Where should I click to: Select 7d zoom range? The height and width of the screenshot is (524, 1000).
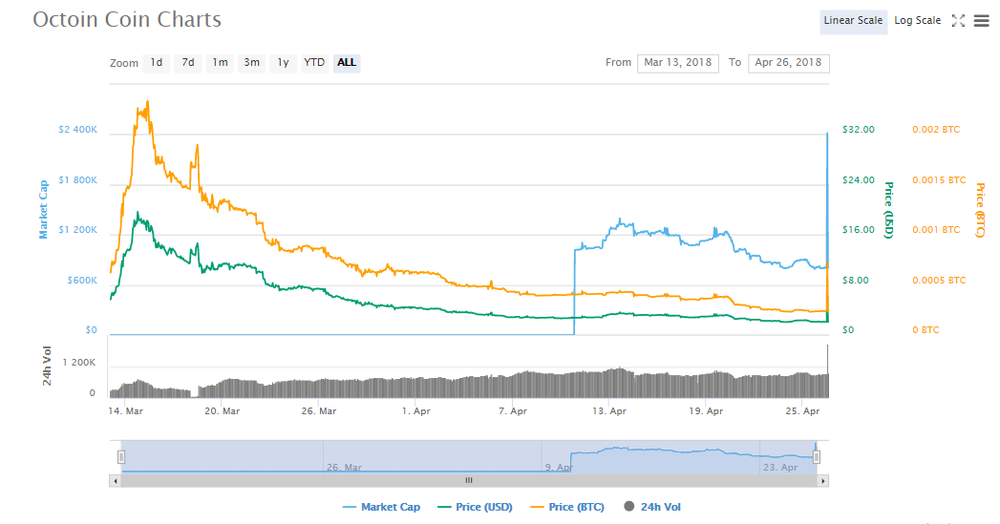tap(188, 62)
